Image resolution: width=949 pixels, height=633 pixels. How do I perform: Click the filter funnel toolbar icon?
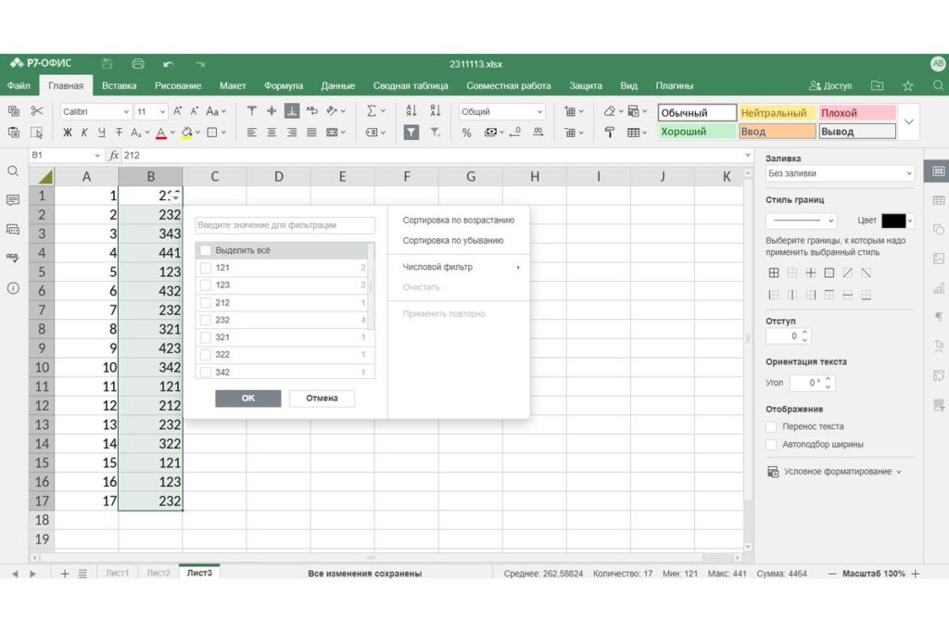click(411, 133)
